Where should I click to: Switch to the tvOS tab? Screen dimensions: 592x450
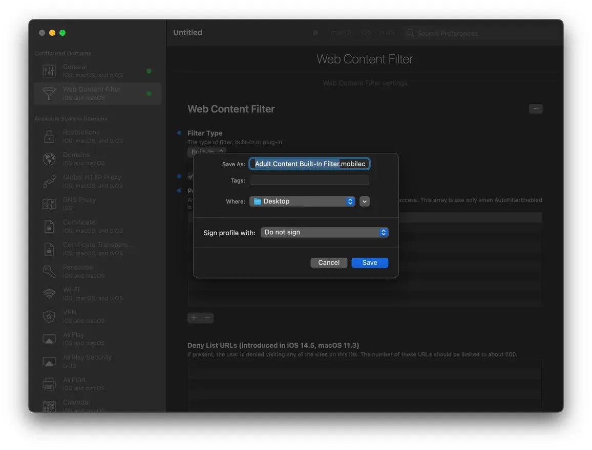(387, 32)
